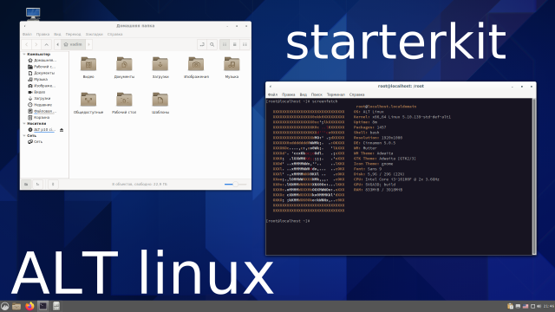Select Видео in the sidebar
The height and width of the screenshot is (312, 555).
coord(36,92)
